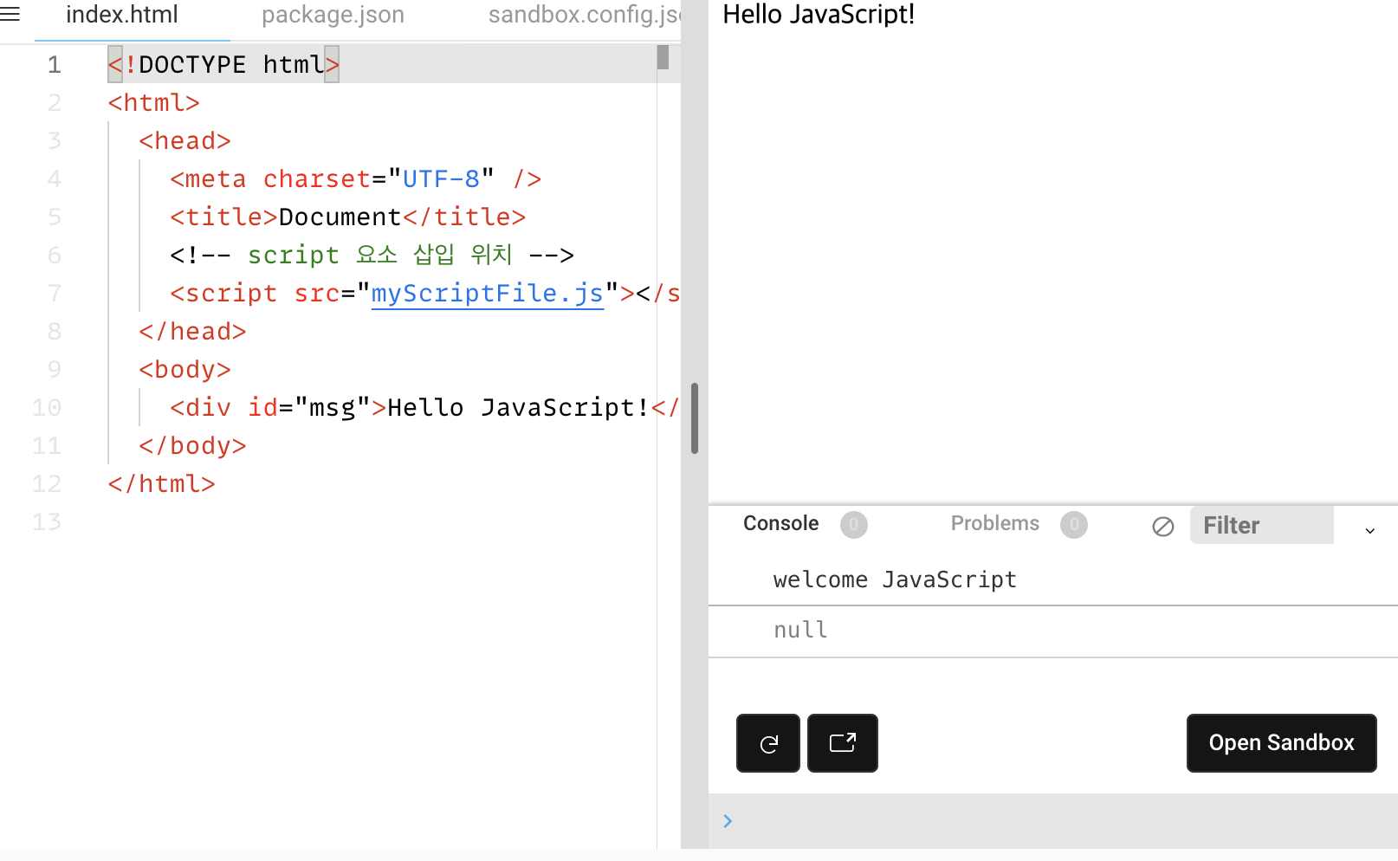Click the script comment on line 6
1398x861 pixels.
click(372, 255)
